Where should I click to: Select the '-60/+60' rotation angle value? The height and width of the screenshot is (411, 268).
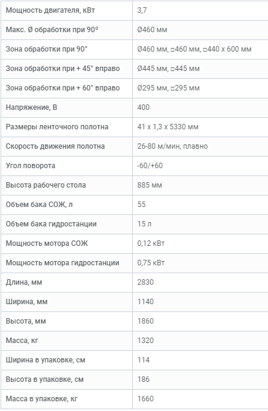point(150,165)
